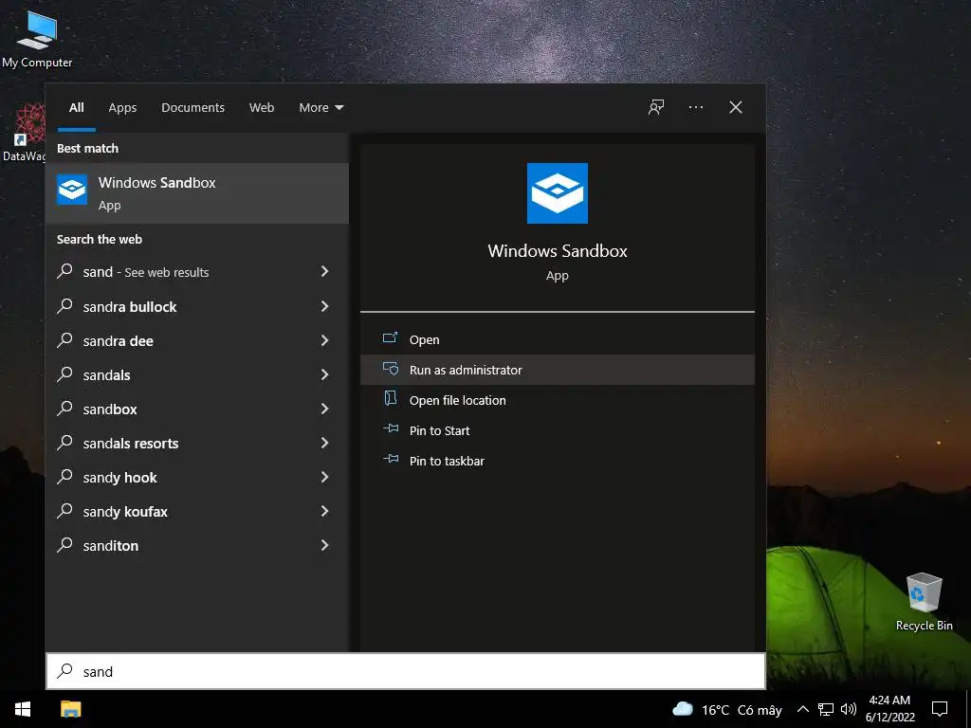971x728 pixels.
Task: Select the Recycle Bin desktop icon
Action: (924, 602)
